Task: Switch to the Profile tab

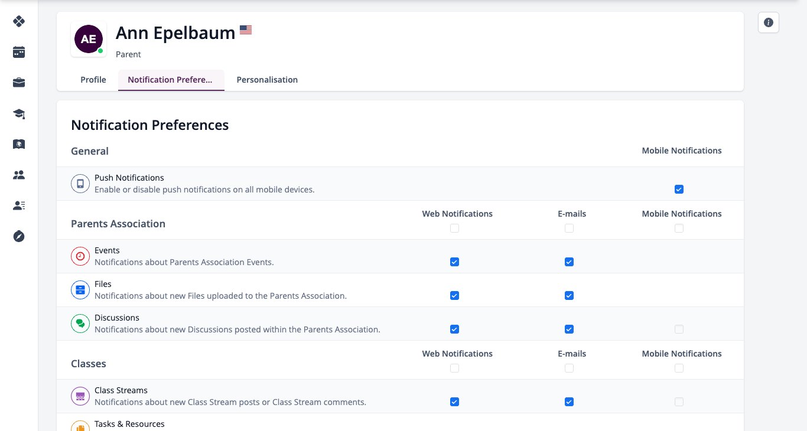Action: pyautogui.click(x=93, y=80)
